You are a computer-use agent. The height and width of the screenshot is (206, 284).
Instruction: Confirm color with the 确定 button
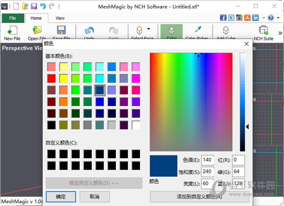tap(61, 197)
